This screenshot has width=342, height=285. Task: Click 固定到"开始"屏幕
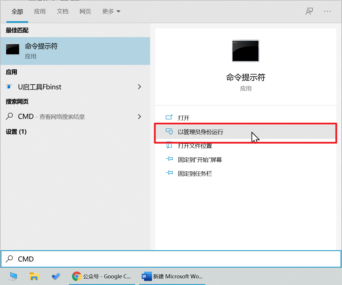point(200,159)
